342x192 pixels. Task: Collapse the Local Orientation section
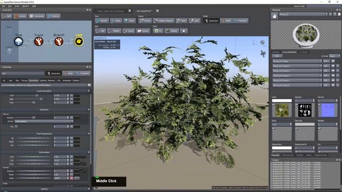pos(89,91)
